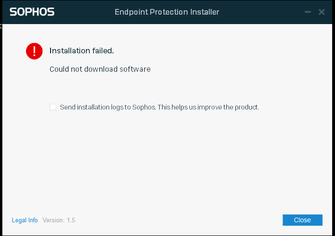Click the 'Version: 1.5' label
This screenshot has width=335, height=236.
pos(59,220)
